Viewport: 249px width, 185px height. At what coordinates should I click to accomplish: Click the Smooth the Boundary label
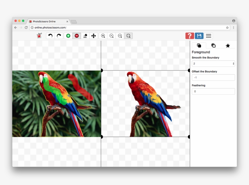(x=205, y=57)
